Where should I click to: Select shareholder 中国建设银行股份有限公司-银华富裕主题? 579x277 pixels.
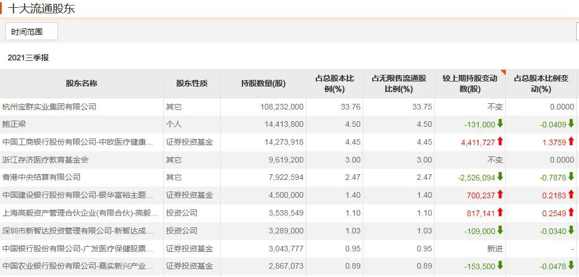click(x=78, y=195)
